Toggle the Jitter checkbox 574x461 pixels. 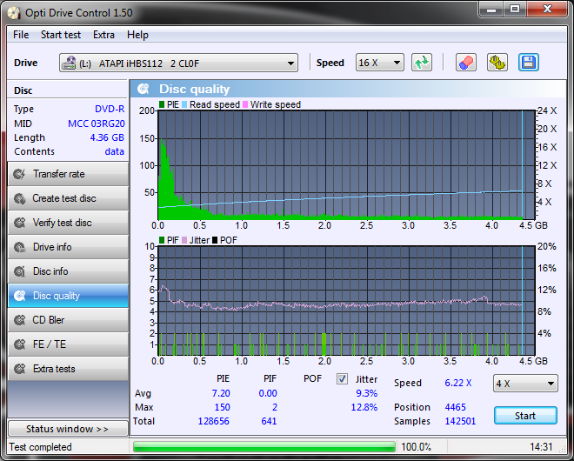[x=343, y=379]
